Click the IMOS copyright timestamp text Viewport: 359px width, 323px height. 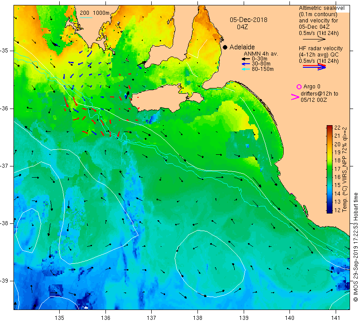[355, 247]
